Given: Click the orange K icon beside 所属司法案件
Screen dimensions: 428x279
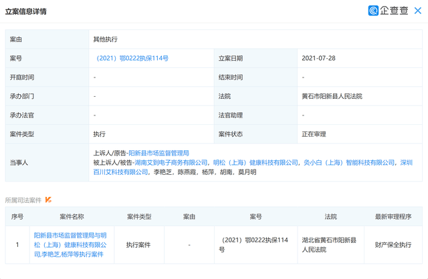Looking at the screenshot, I should [x=48, y=200].
